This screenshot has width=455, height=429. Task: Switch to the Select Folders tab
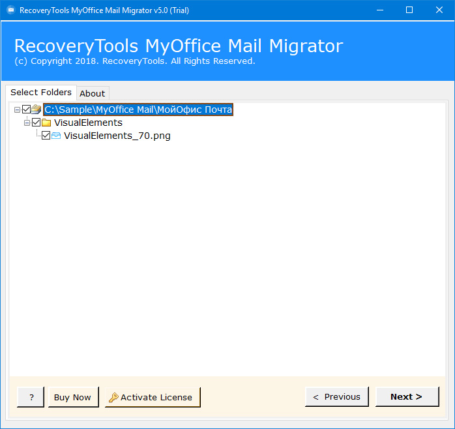click(x=41, y=93)
